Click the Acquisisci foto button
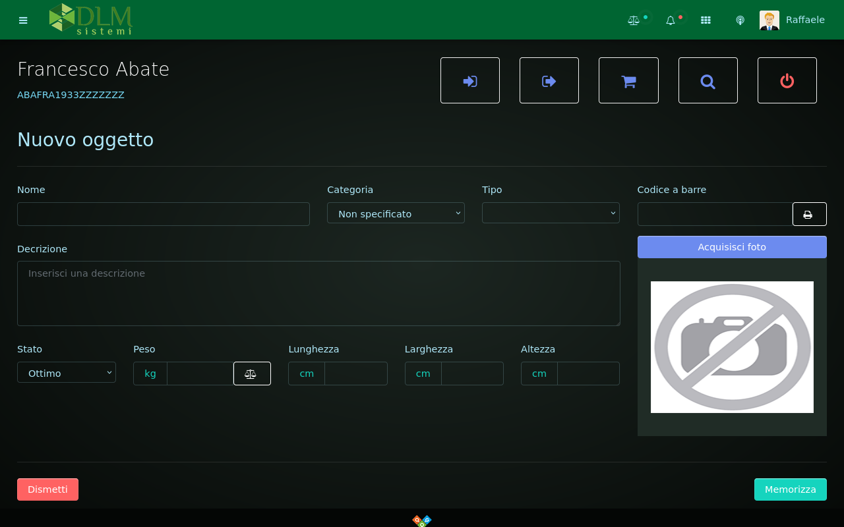 click(x=731, y=247)
